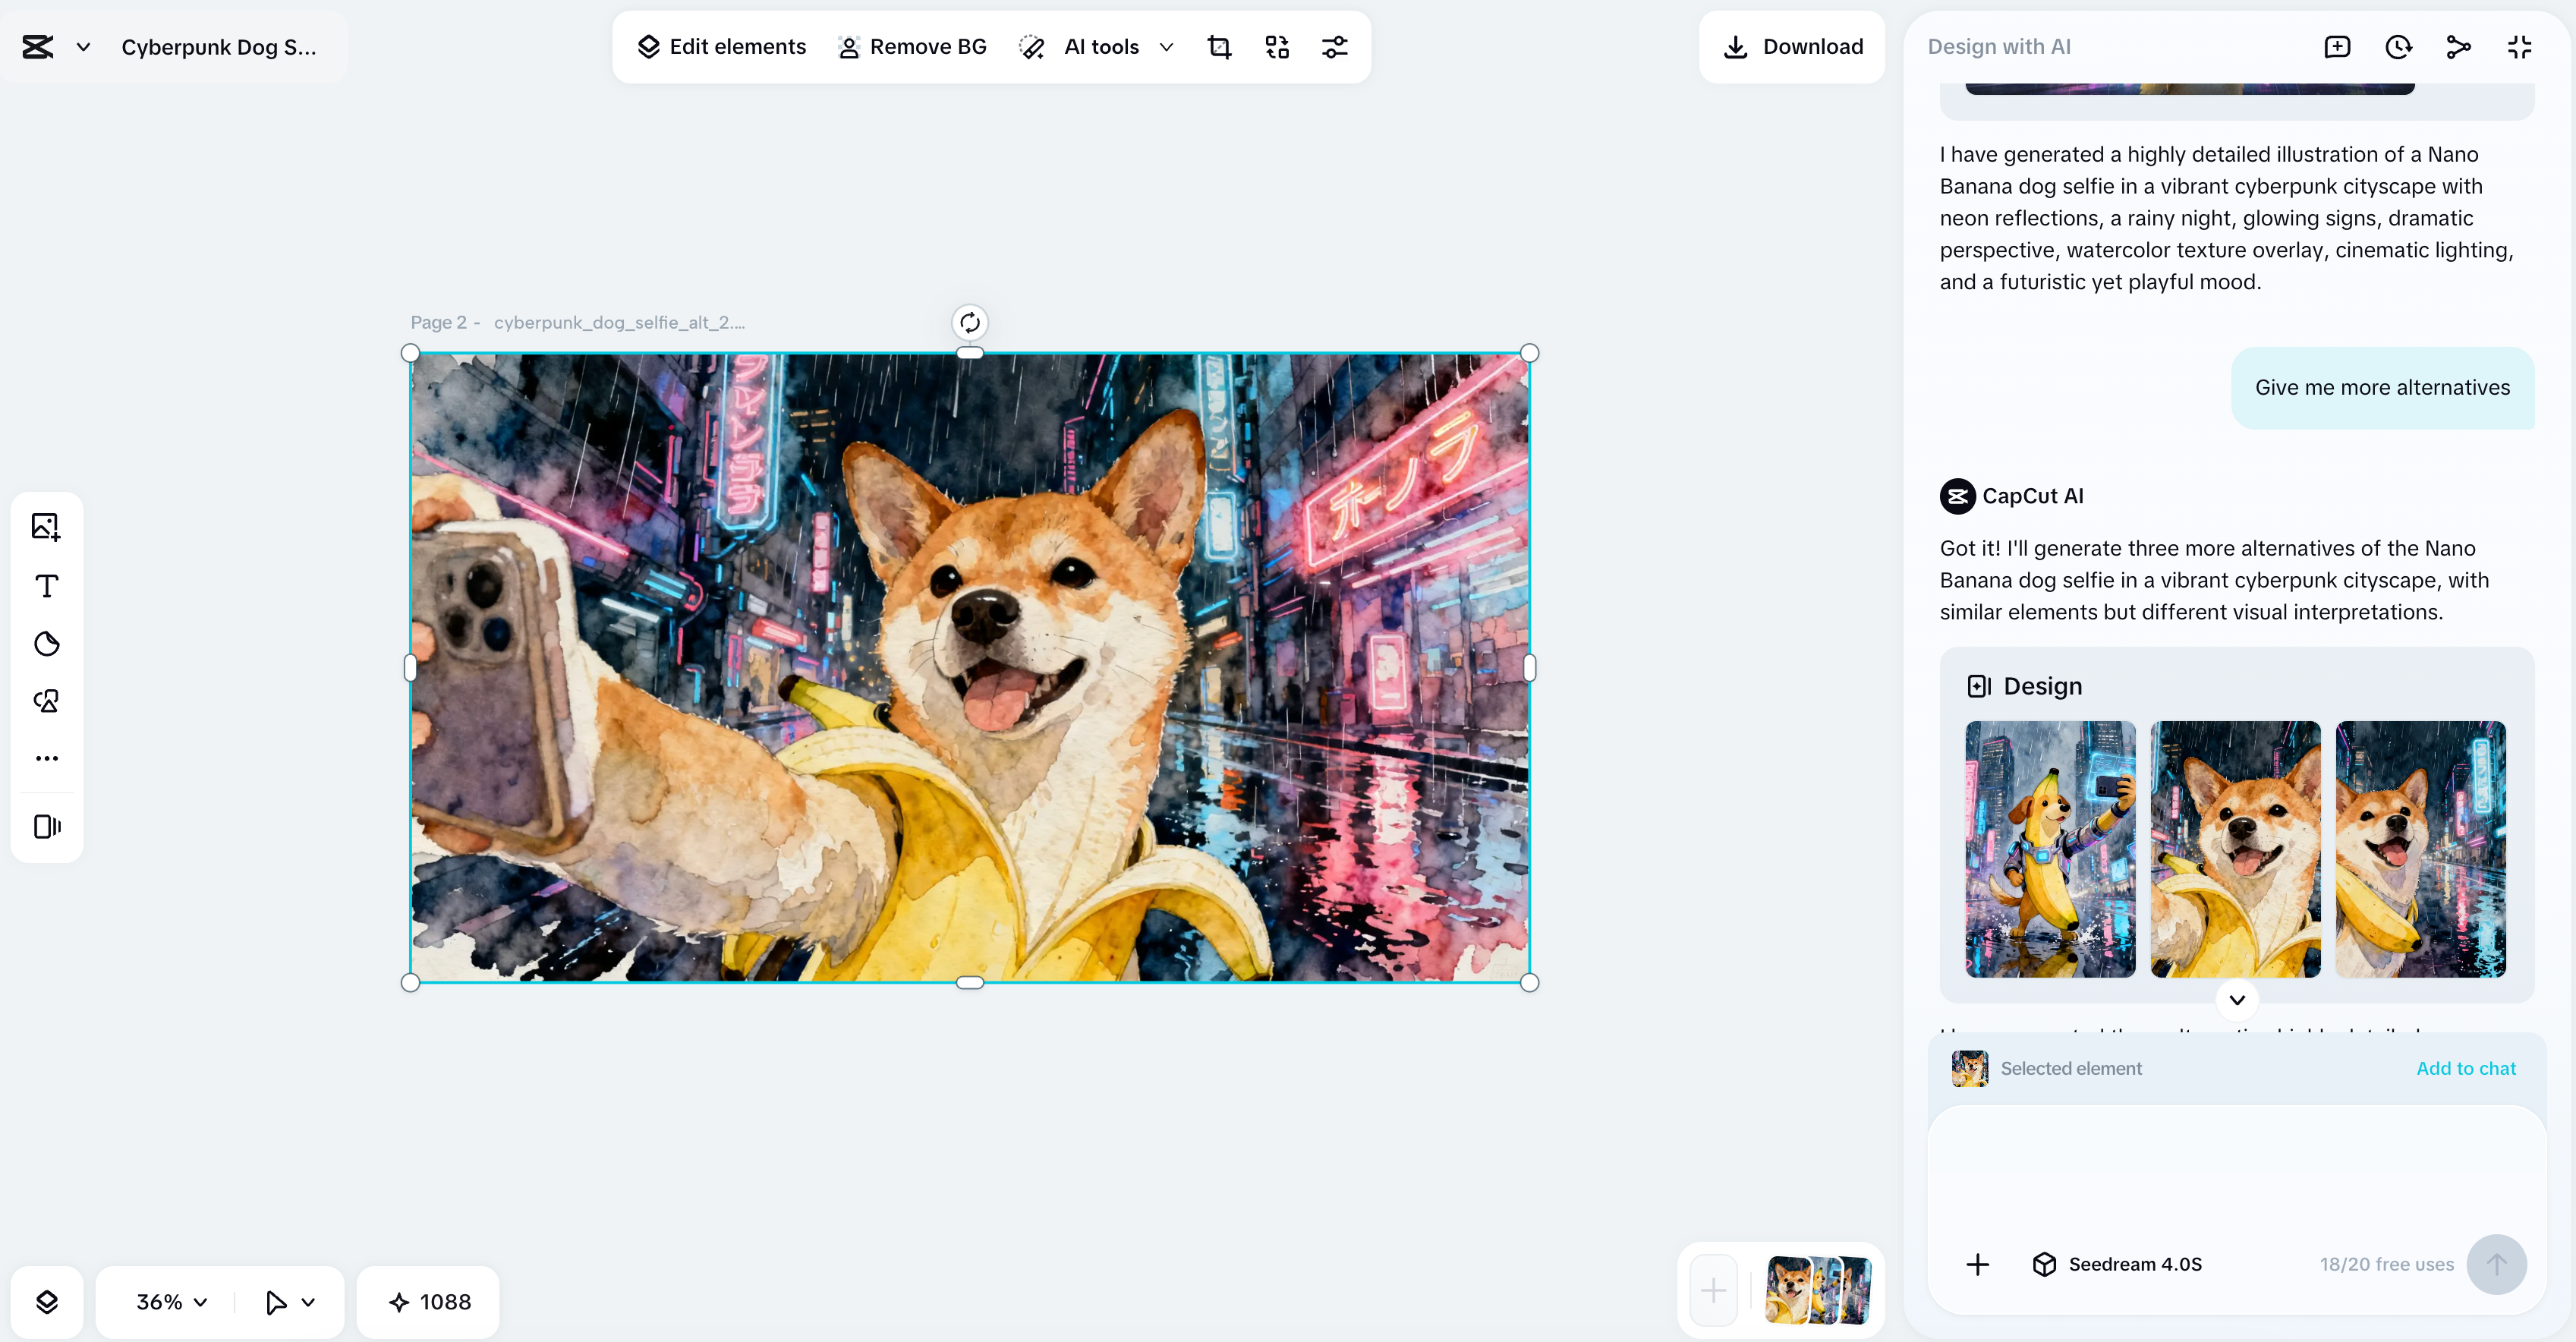Click the chat history clock icon

click(2398, 47)
